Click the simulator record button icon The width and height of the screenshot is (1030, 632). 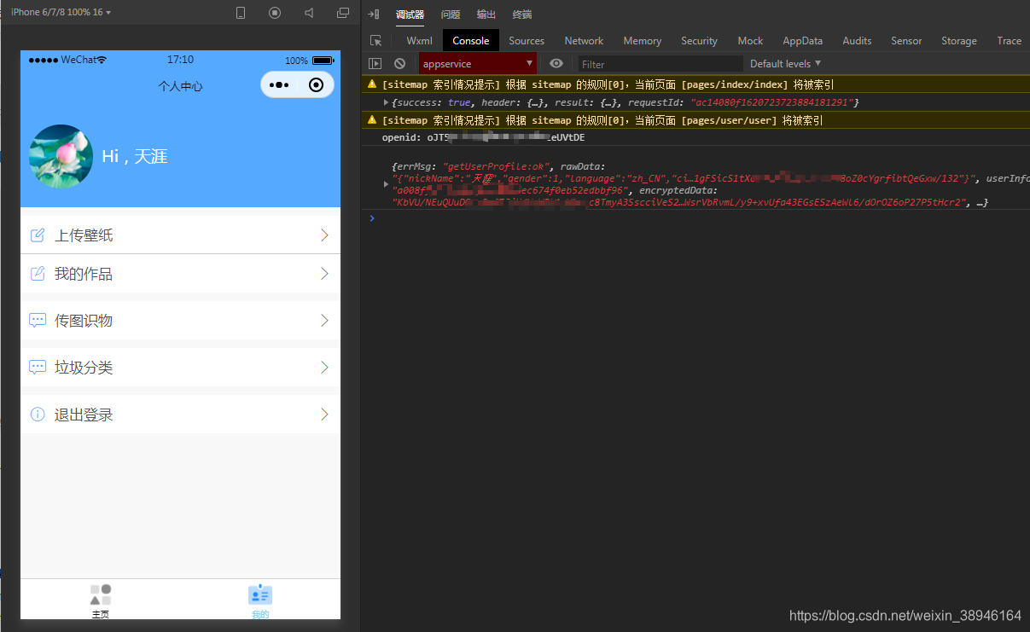pyautogui.click(x=275, y=13)
